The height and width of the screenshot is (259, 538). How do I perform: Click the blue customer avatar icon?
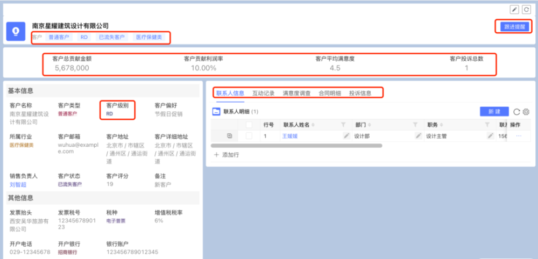point(16,32)
